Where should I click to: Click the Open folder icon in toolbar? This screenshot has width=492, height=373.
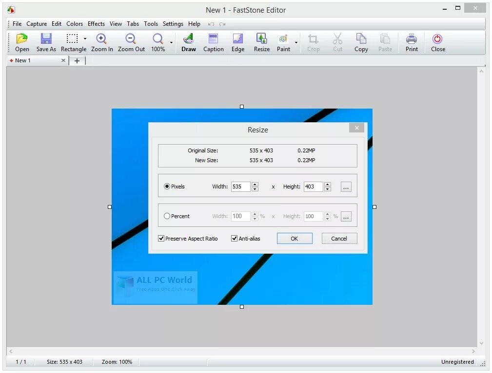tap(22, 38)
